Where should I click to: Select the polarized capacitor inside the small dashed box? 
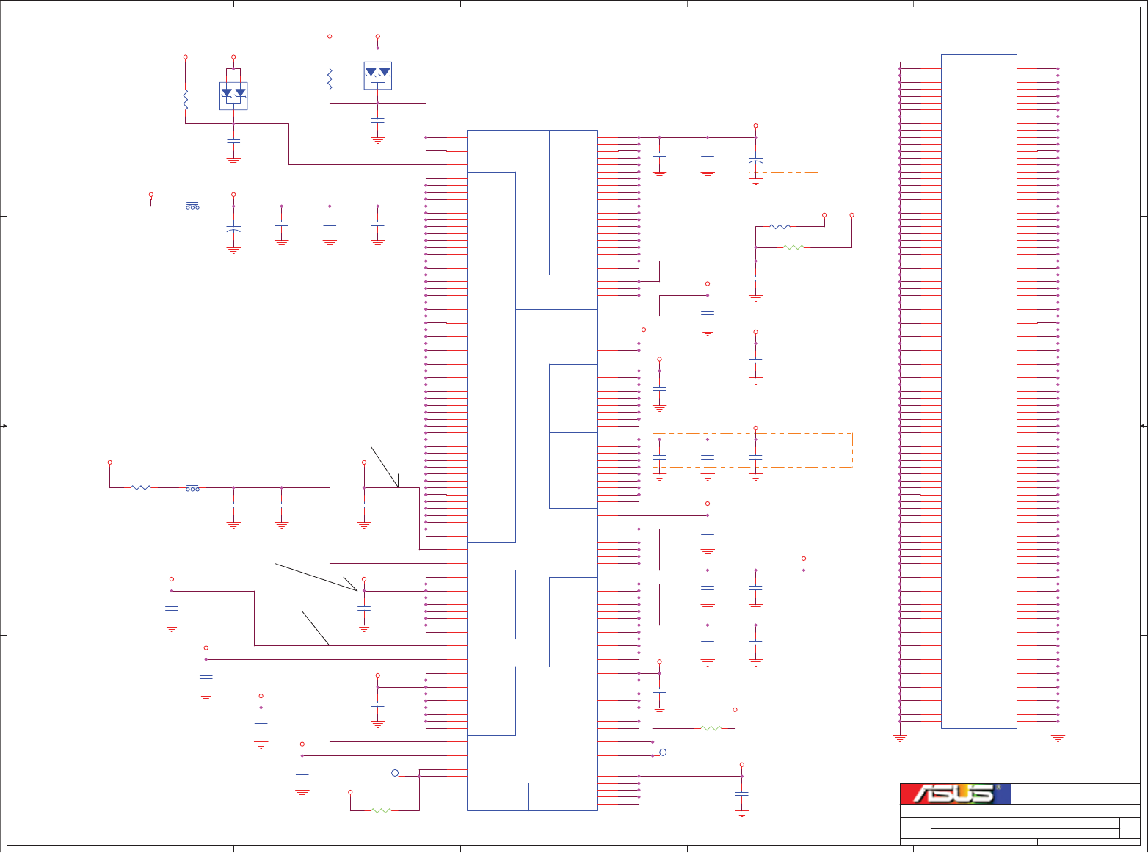[x=756, y=160]
